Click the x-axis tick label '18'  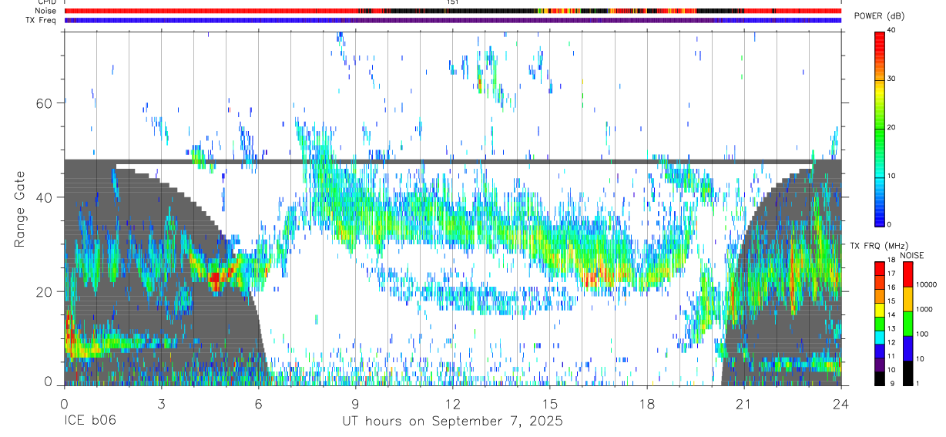click(x=646, y=403)
